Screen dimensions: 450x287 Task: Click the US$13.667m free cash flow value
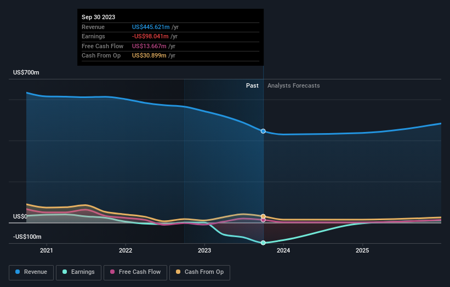click(149, 46)
